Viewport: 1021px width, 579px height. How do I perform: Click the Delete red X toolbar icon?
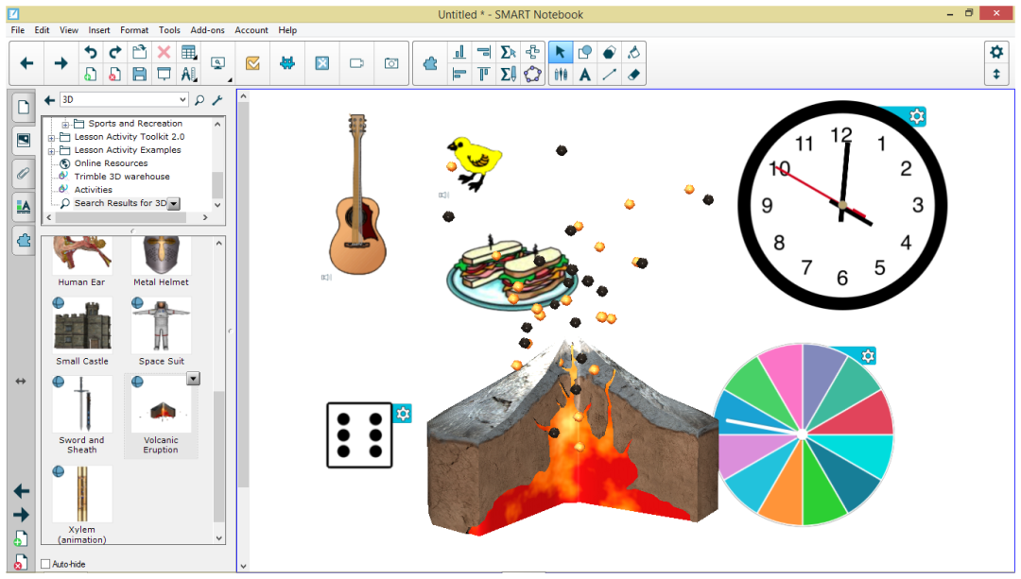(164, 53)
